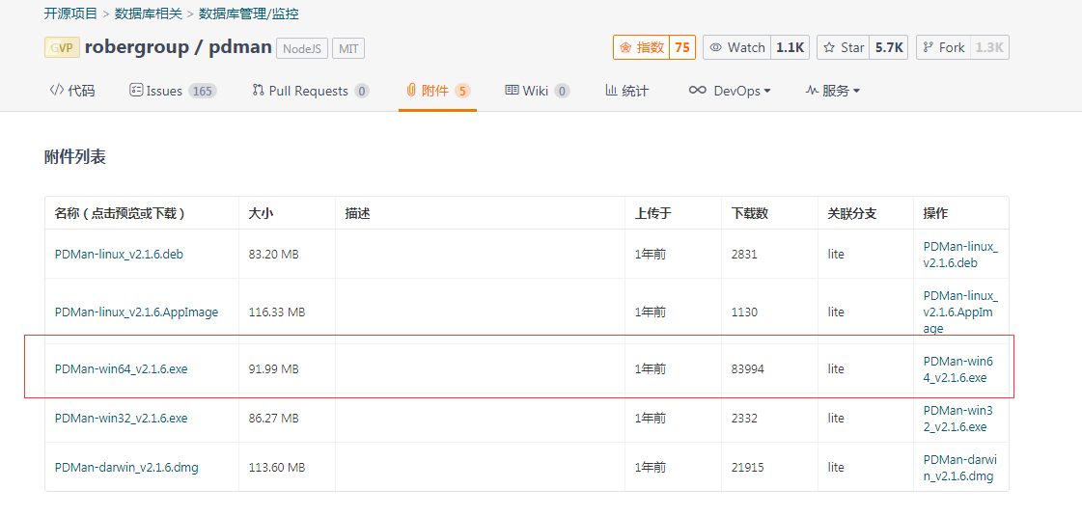Open the robergroup owner link
The height and width of the screenshot is (516, 1082).
click(x=137, y=47)
